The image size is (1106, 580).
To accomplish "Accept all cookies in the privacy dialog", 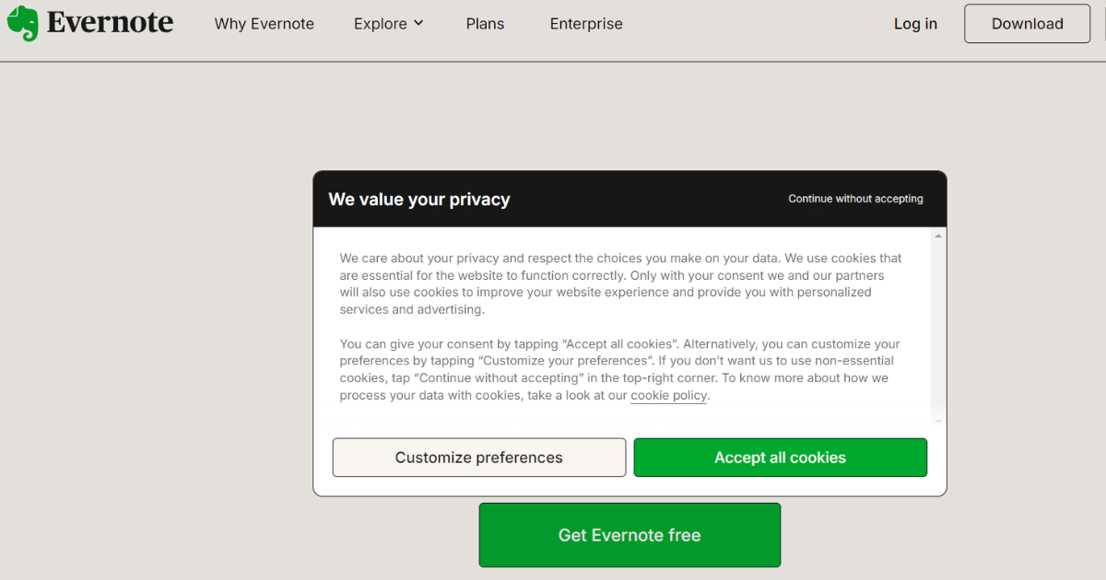I will click(780, 457).
